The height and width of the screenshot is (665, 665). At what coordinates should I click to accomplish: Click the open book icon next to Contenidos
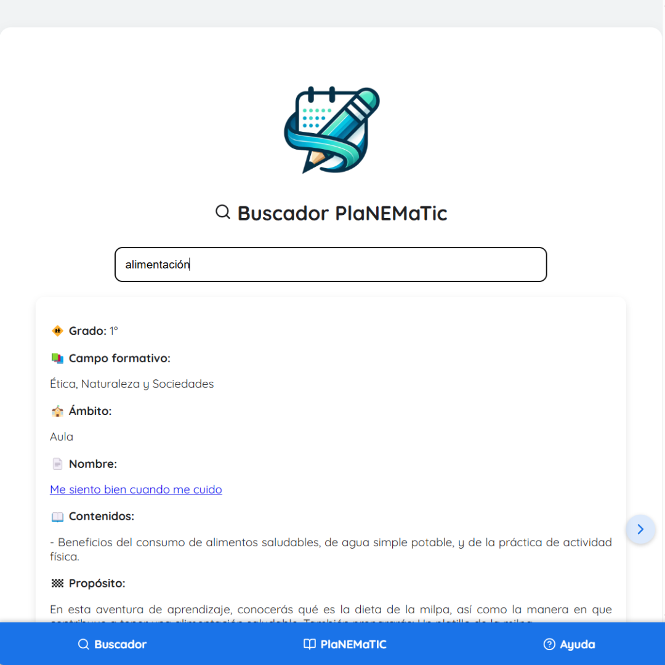57,516
